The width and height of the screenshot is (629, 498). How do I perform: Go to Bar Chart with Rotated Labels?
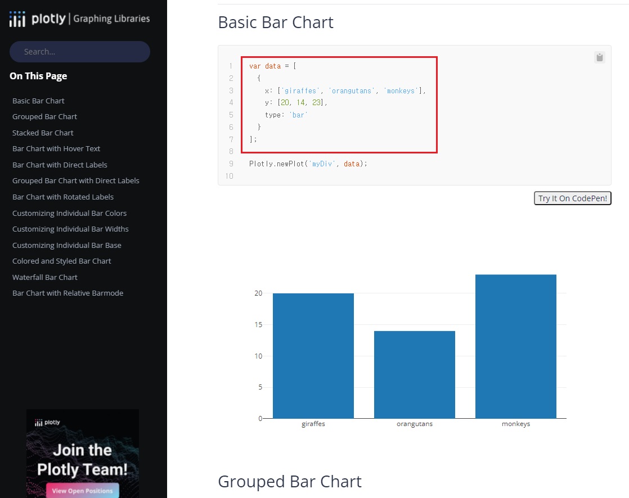(x=63, y=197)
